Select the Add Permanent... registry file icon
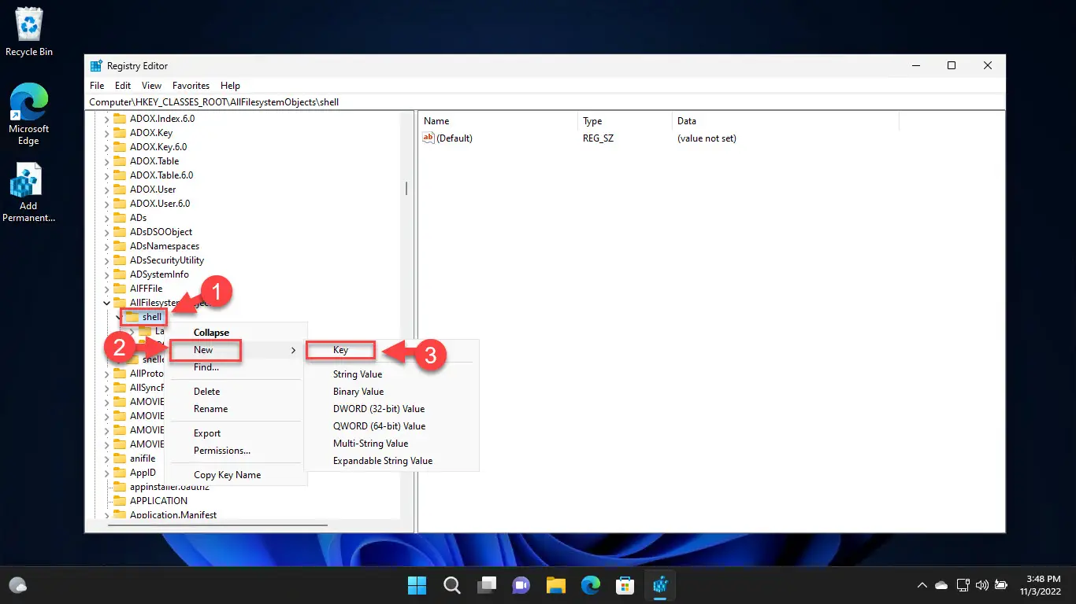The height and width of the screenshot is (604, 1076). (29, 193)
